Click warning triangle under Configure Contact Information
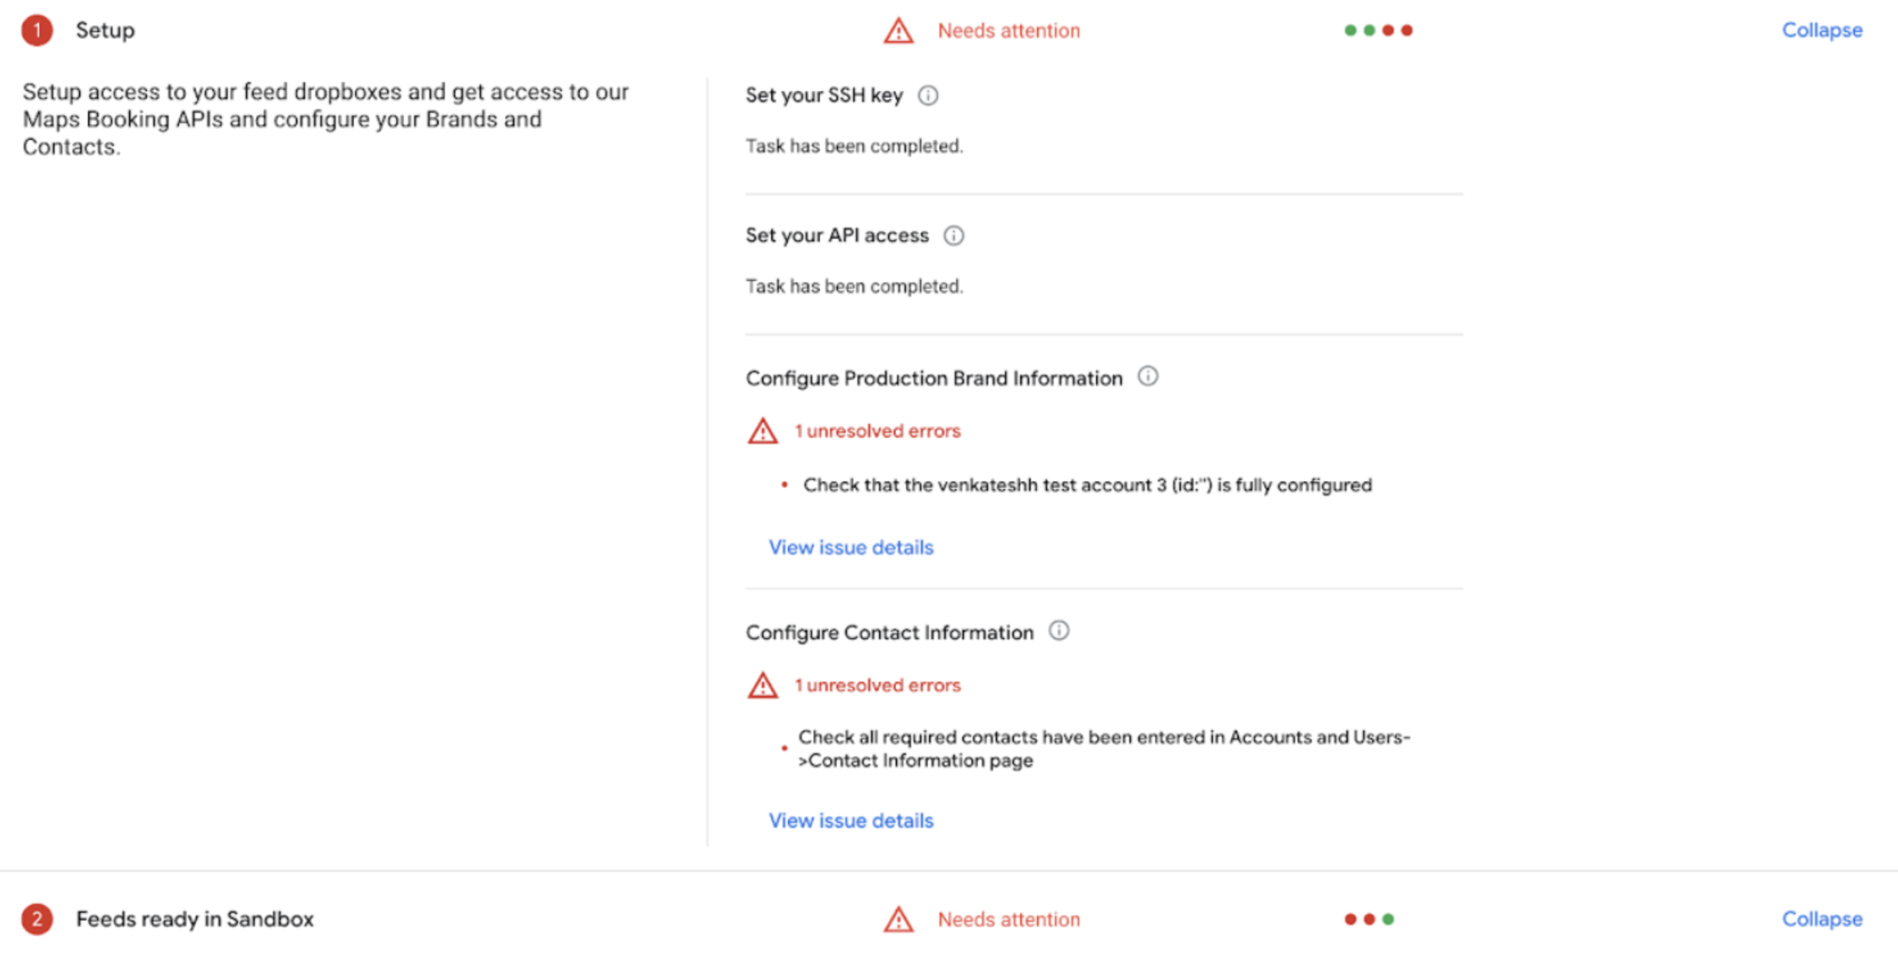Viewport: 1898px width, 959px height. click(x=763, y=685)
